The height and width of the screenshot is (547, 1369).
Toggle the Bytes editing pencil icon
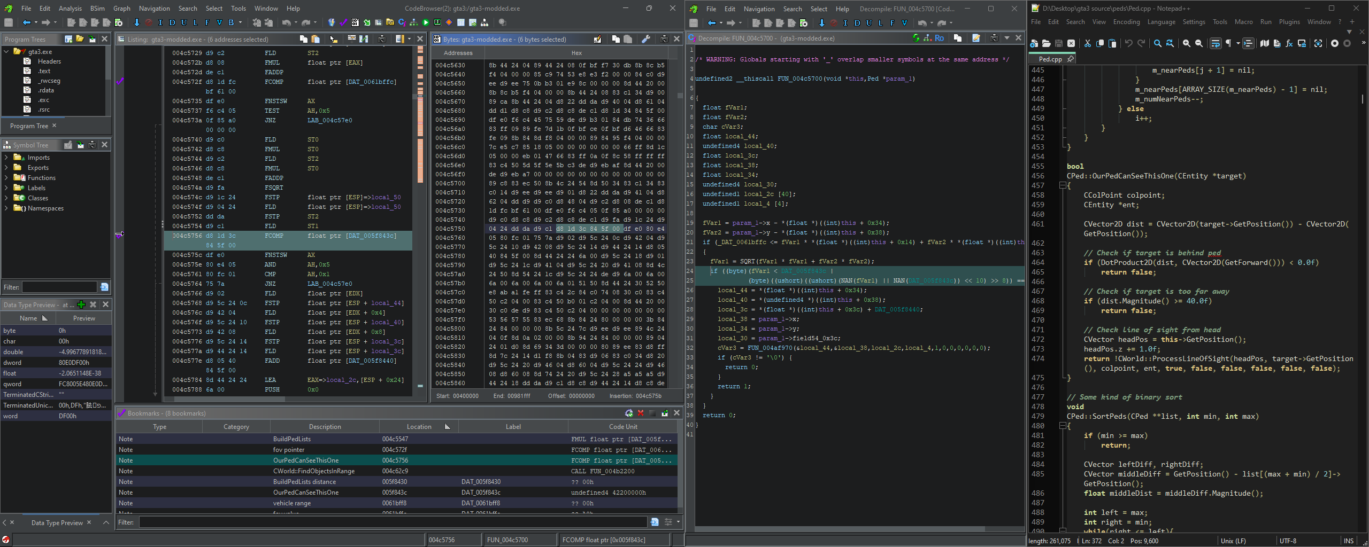coord(597,39)
